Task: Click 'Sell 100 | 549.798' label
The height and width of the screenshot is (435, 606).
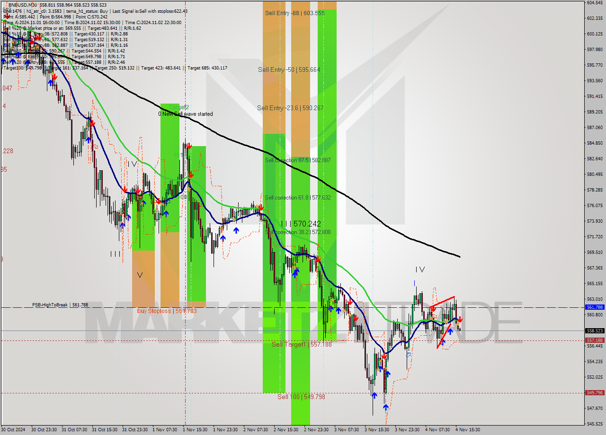Action: (301, 397)
